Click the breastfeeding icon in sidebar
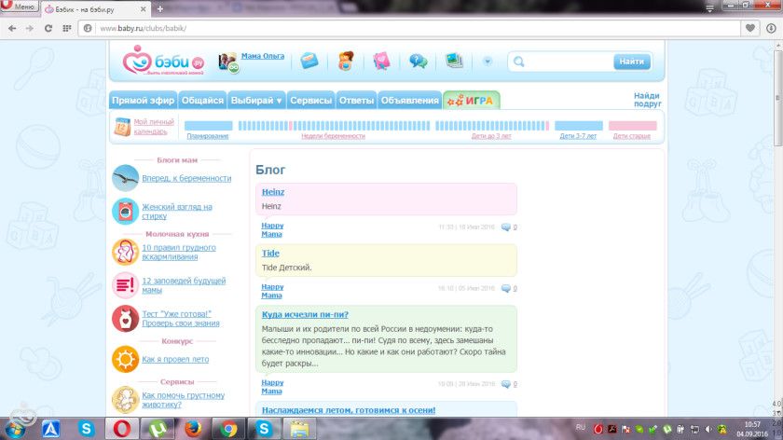This screenshot has width=783, height=440. pyautogui.click(x=125, y=252)
